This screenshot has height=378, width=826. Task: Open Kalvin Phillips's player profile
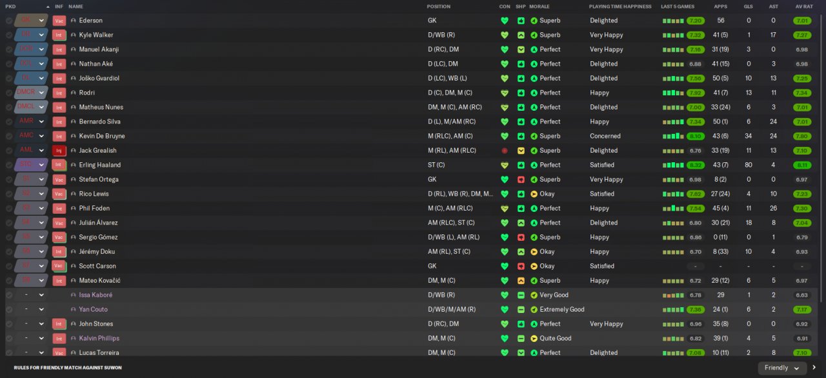coord(99,338)
